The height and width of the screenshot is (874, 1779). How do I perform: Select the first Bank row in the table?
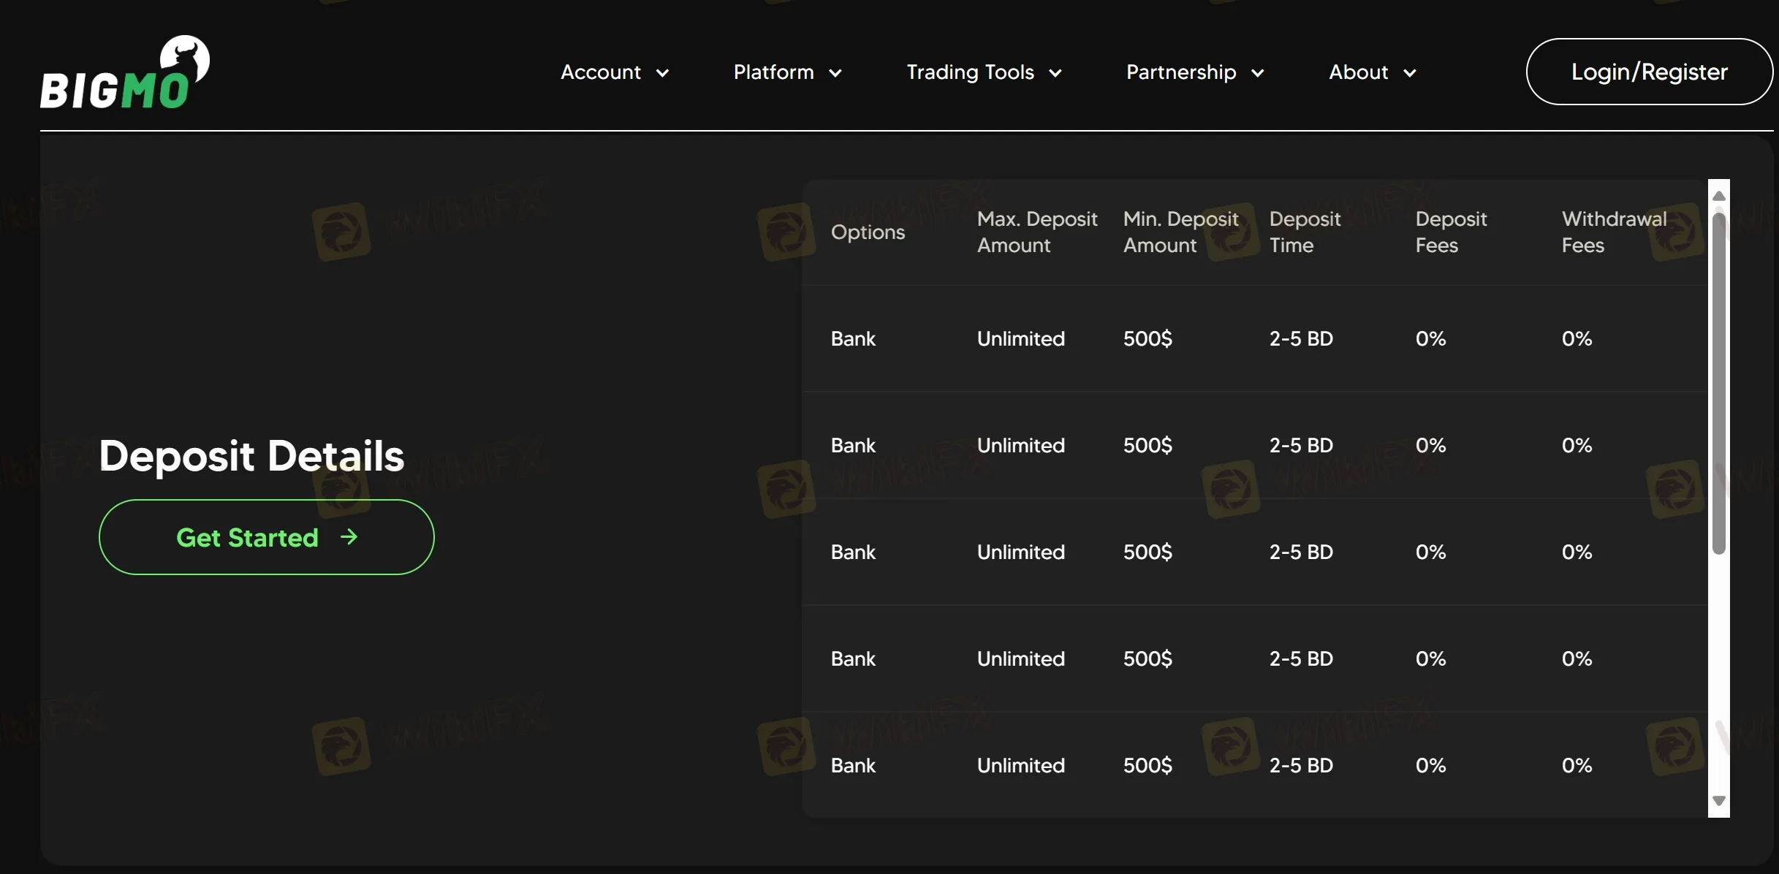852,338
